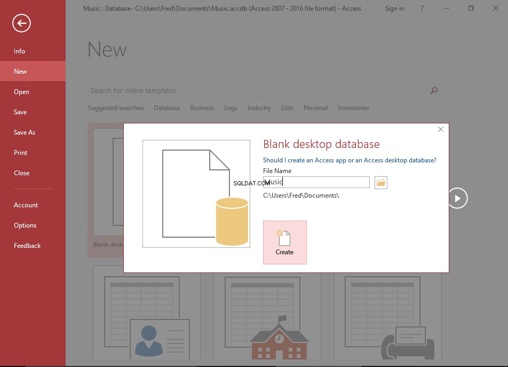Open Help question mark icon
508x367 pixels.
[422, 9]
